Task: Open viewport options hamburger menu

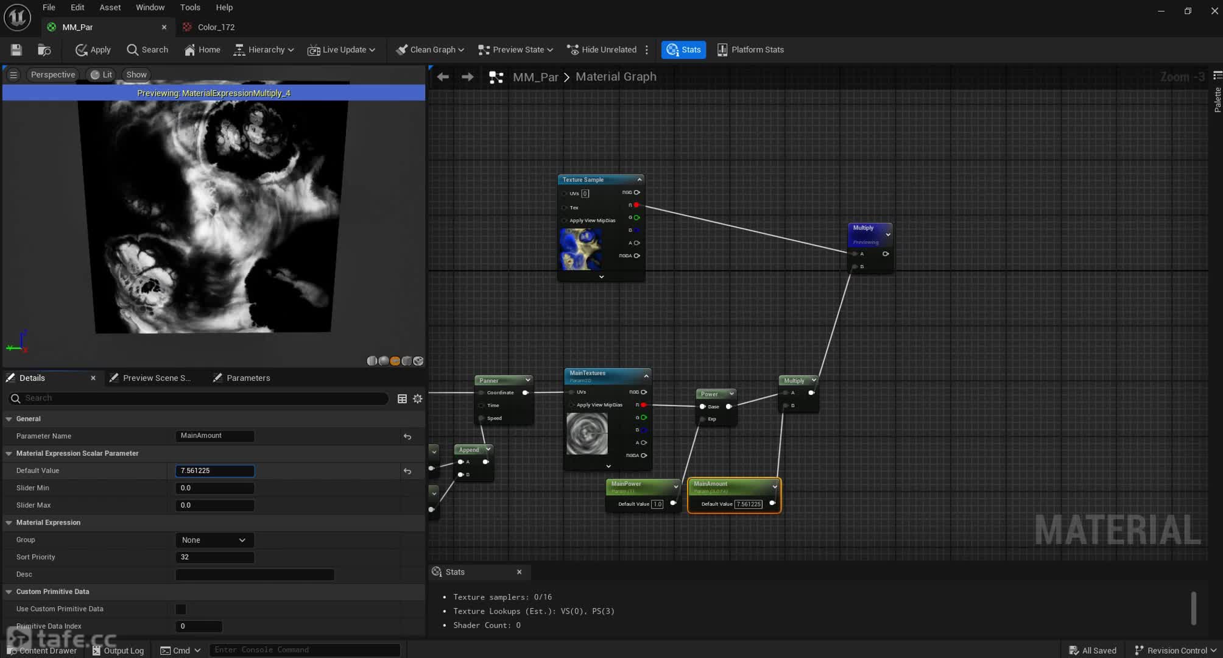Action: pyautogui.click(x=13, y=74)
